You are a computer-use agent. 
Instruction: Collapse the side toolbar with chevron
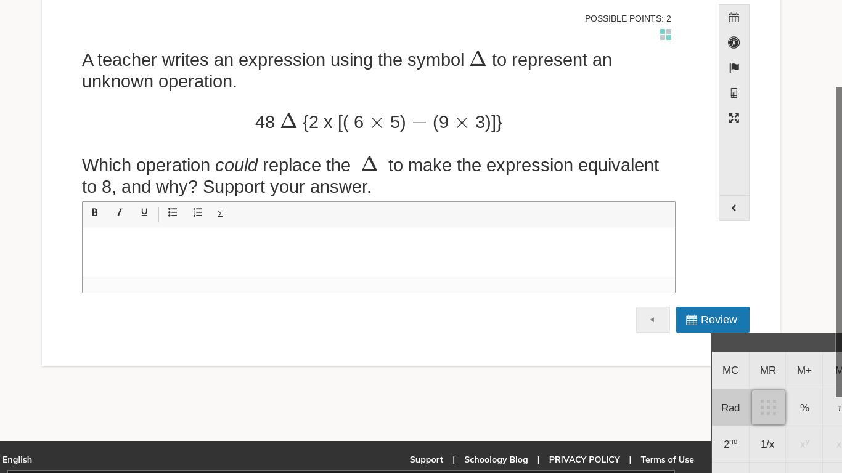pos(734,208)
